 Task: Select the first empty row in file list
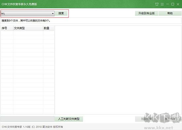tap(27, 33)
